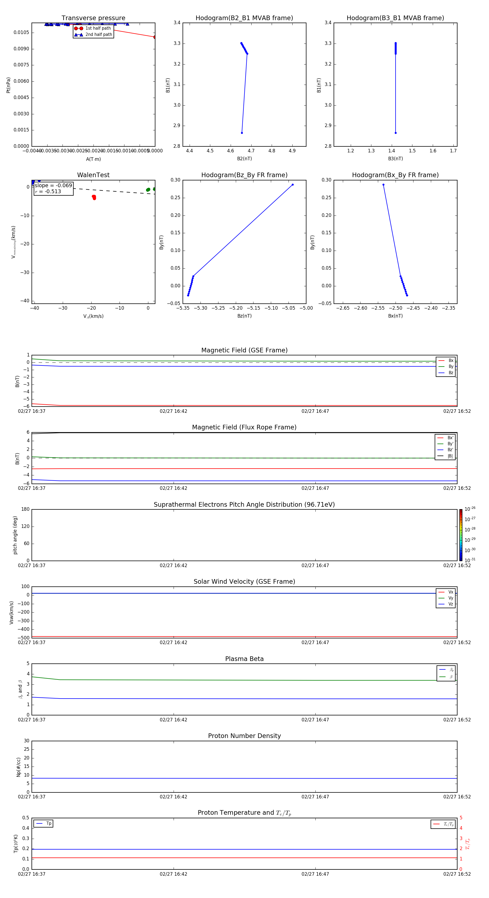
Task: Click the 'Bx(nT)' x-axis label
Action: tap(395, 316)
